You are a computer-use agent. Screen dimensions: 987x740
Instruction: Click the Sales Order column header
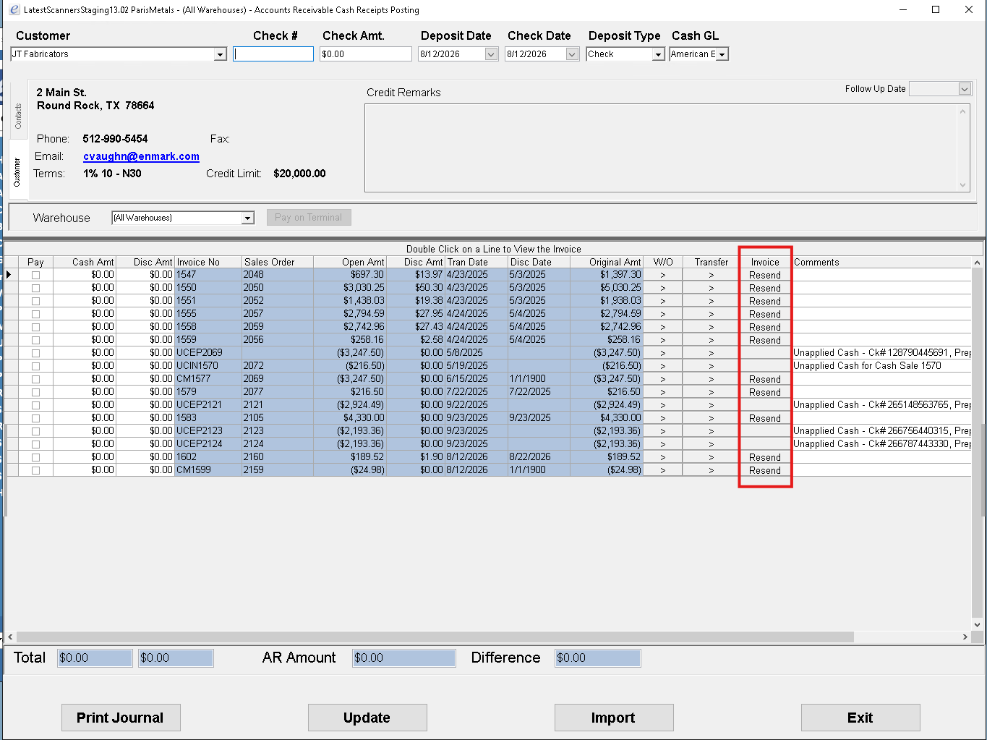278,262
